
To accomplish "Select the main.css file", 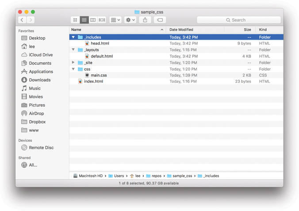I will pyautogui.click(x=99, y=75).
